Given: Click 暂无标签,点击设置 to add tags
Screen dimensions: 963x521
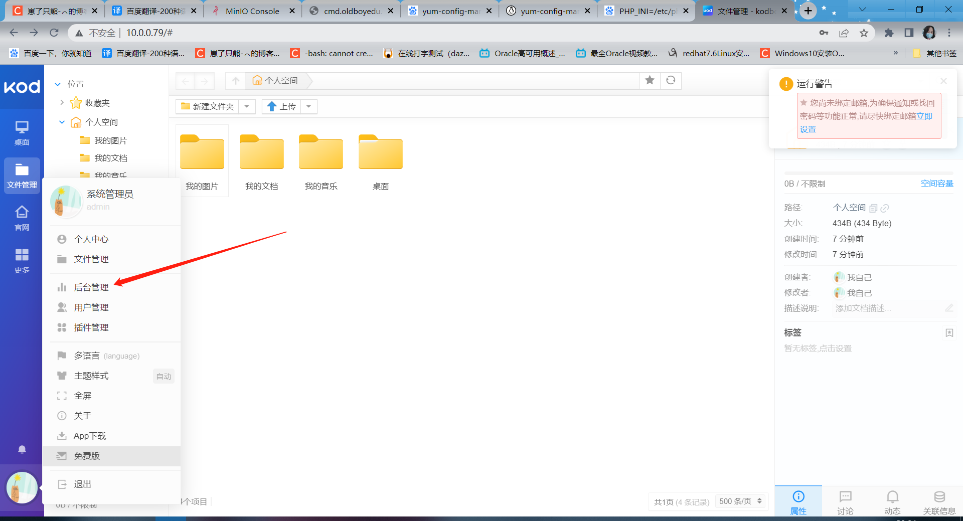Looking at the screenshot, I should pyautogui.click(x=818, y=348).
